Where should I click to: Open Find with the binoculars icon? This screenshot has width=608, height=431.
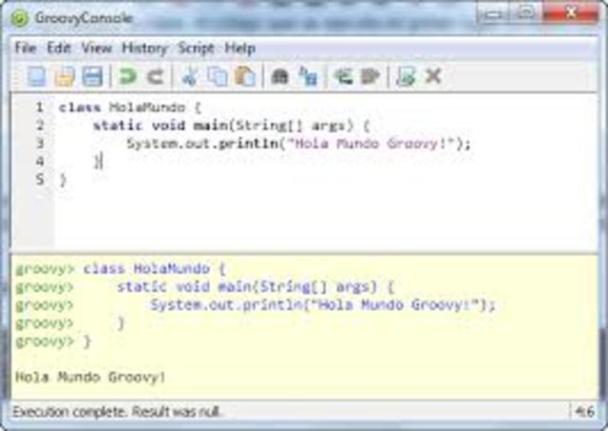pos(280,76)
